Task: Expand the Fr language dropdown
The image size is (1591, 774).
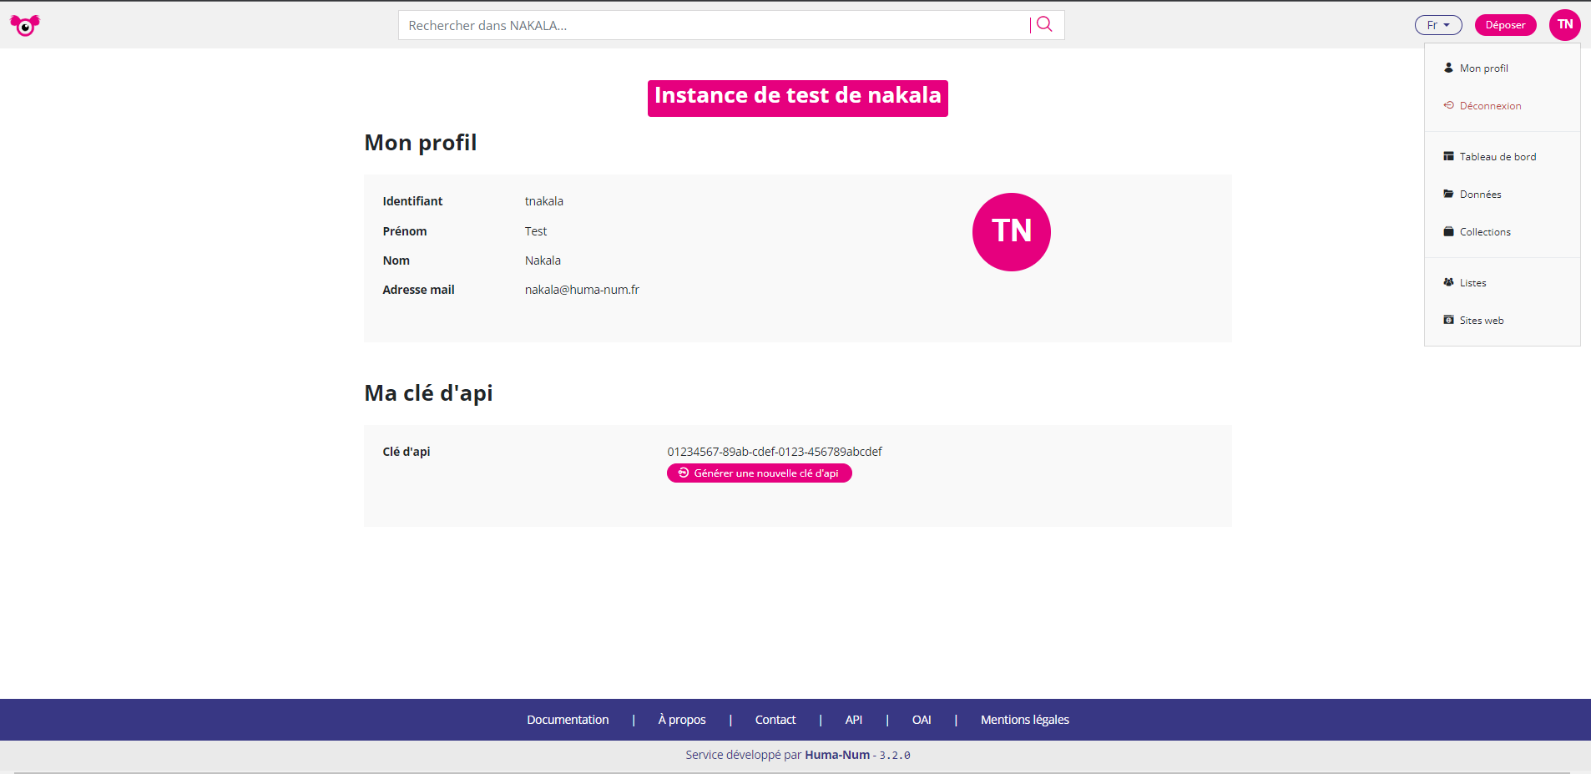Action: coord(1437,25)
